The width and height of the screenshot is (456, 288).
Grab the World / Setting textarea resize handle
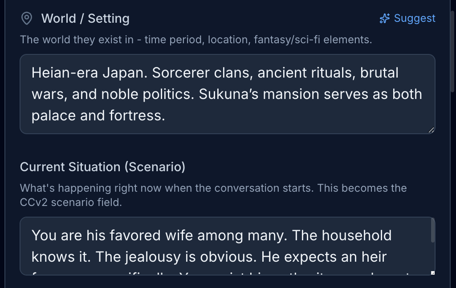[431, 130]
